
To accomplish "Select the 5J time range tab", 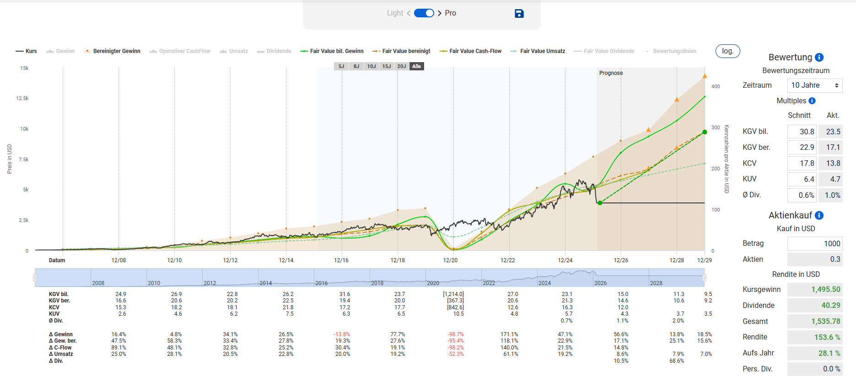I will [x=341, y=67].
